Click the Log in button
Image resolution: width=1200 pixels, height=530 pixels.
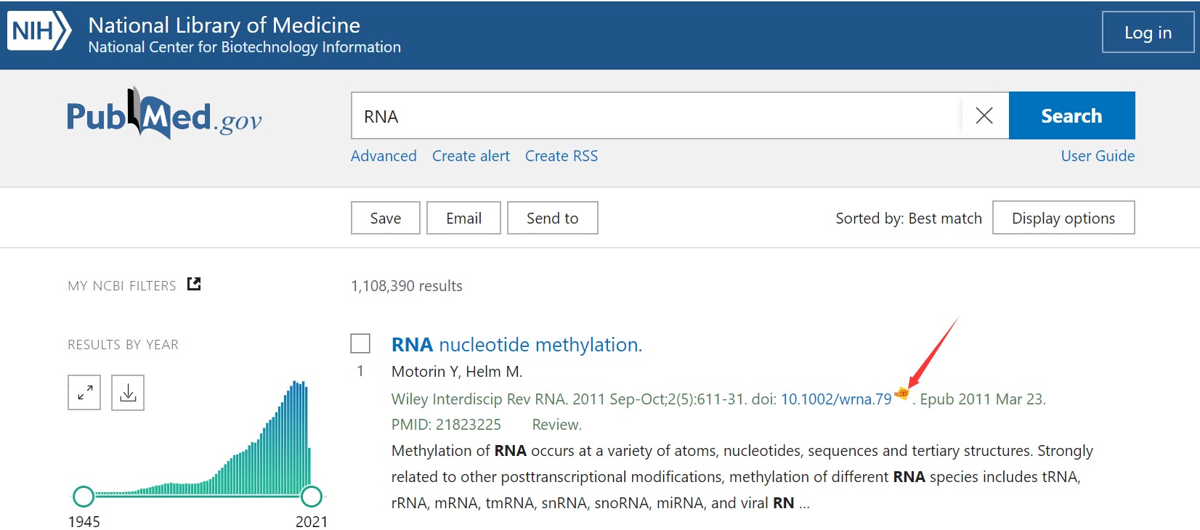[x=1148, y=32]
